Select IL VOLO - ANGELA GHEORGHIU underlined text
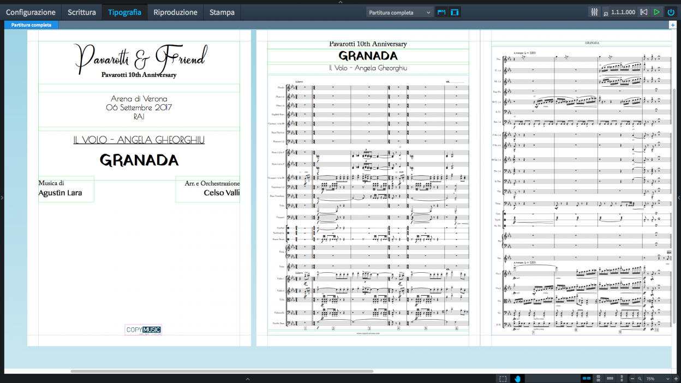681x383 pixels. (139, 140)
